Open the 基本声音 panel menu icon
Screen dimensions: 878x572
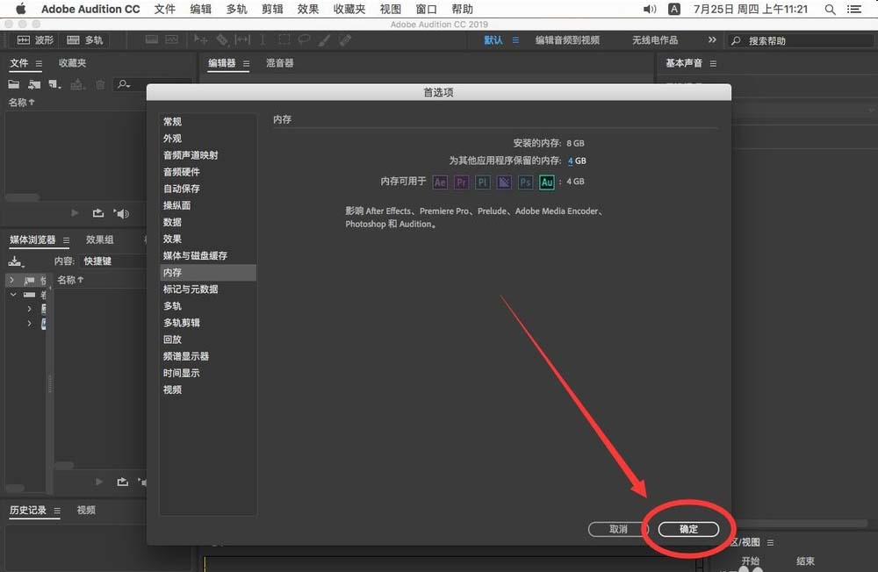[x=713, y=64]
